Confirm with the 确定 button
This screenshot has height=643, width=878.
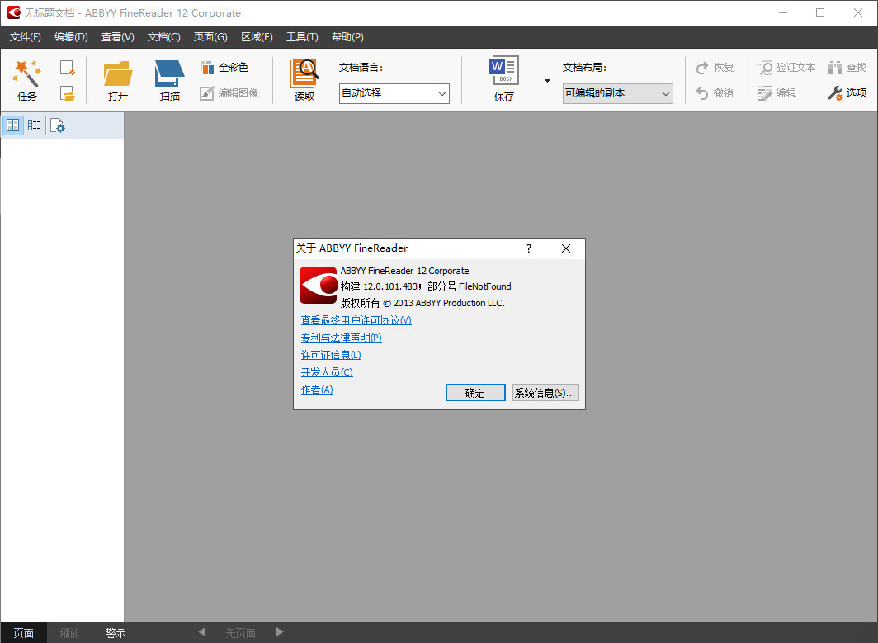tap(475, 393)
